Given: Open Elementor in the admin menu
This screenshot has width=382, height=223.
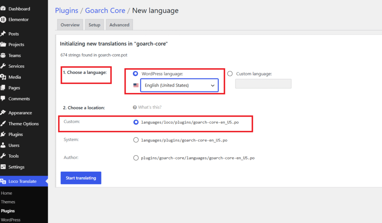Looking at the screenshot, I should point(19,19).
